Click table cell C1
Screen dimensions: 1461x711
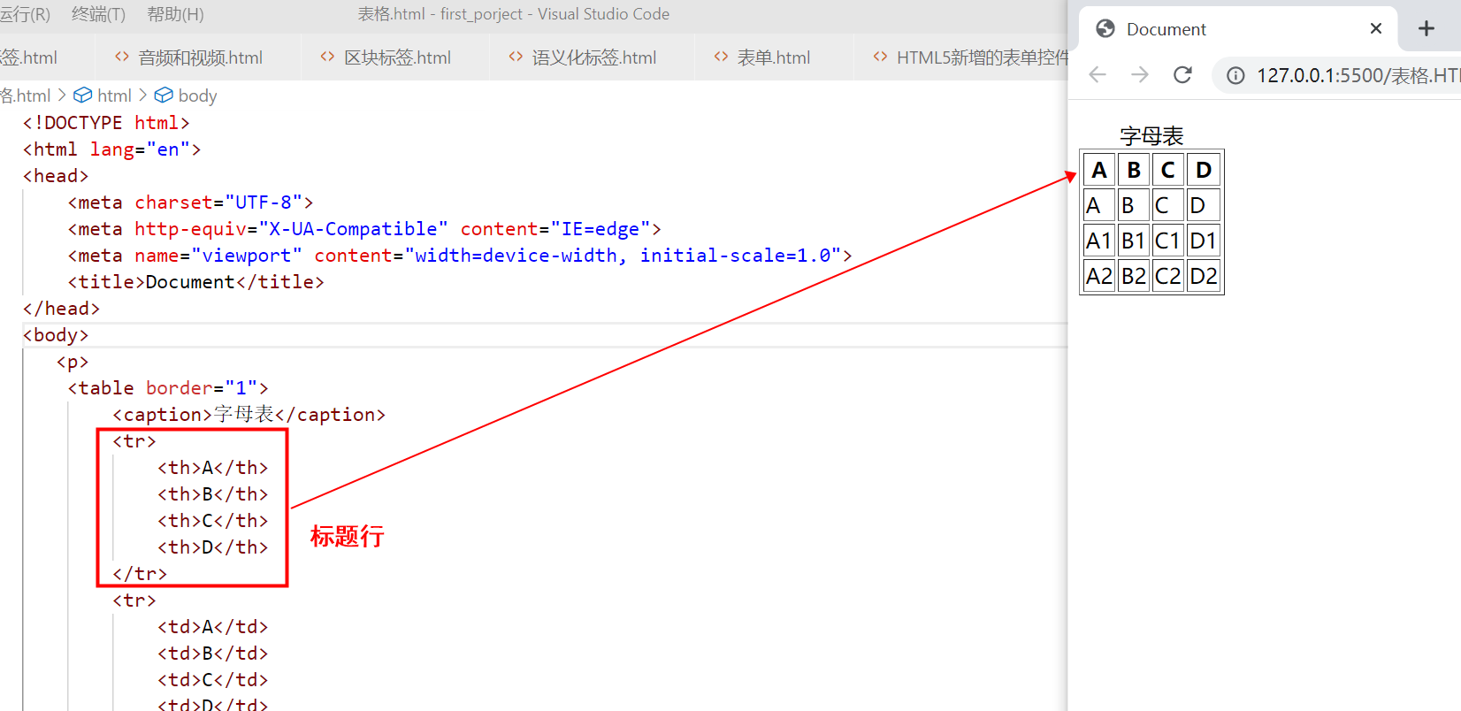tap(1167, 241)
